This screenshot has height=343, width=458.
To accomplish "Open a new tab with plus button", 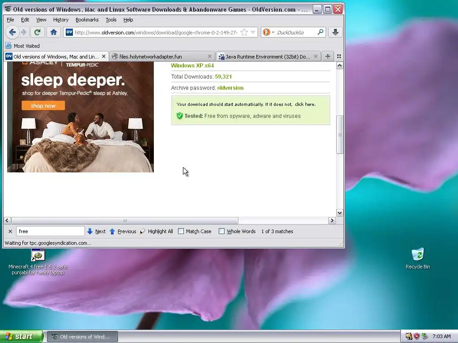I will coord(328,56).
